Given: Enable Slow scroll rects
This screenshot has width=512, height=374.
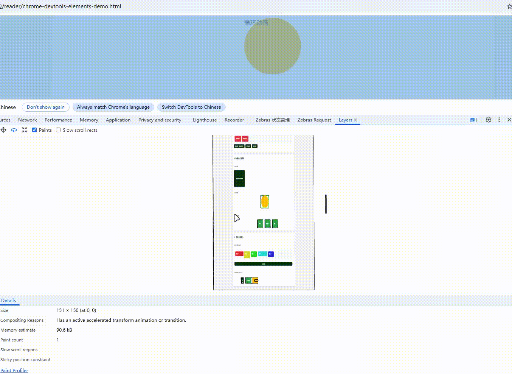Looking at the screenshot, I should [x=58, y=130].
